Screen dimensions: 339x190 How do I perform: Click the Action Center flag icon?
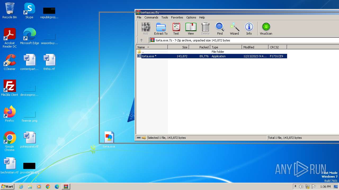point(314,187)
